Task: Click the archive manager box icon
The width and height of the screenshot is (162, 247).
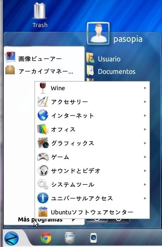Action: 10,70
